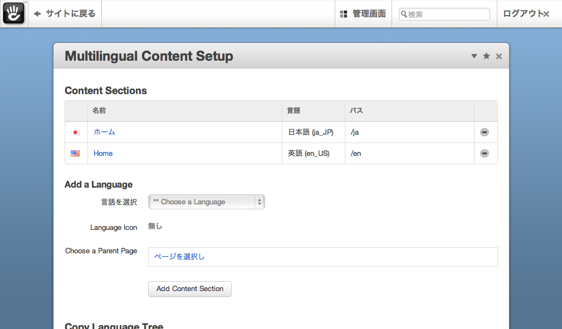Image resolution: width=562 pixels, height=329 pixels.
Task: Click the concrete5 hand logo icon
Action: point(14,13)
